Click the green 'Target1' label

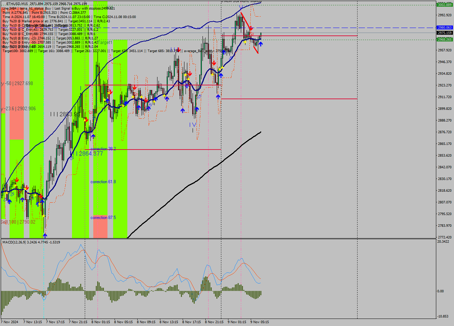[x=105, y=42]
